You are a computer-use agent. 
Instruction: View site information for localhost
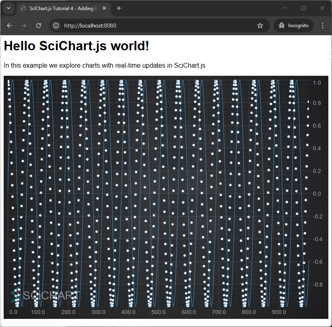(56, 26)
